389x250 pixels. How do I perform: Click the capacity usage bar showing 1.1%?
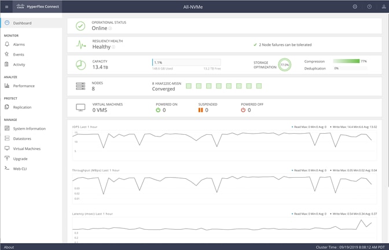186,62
